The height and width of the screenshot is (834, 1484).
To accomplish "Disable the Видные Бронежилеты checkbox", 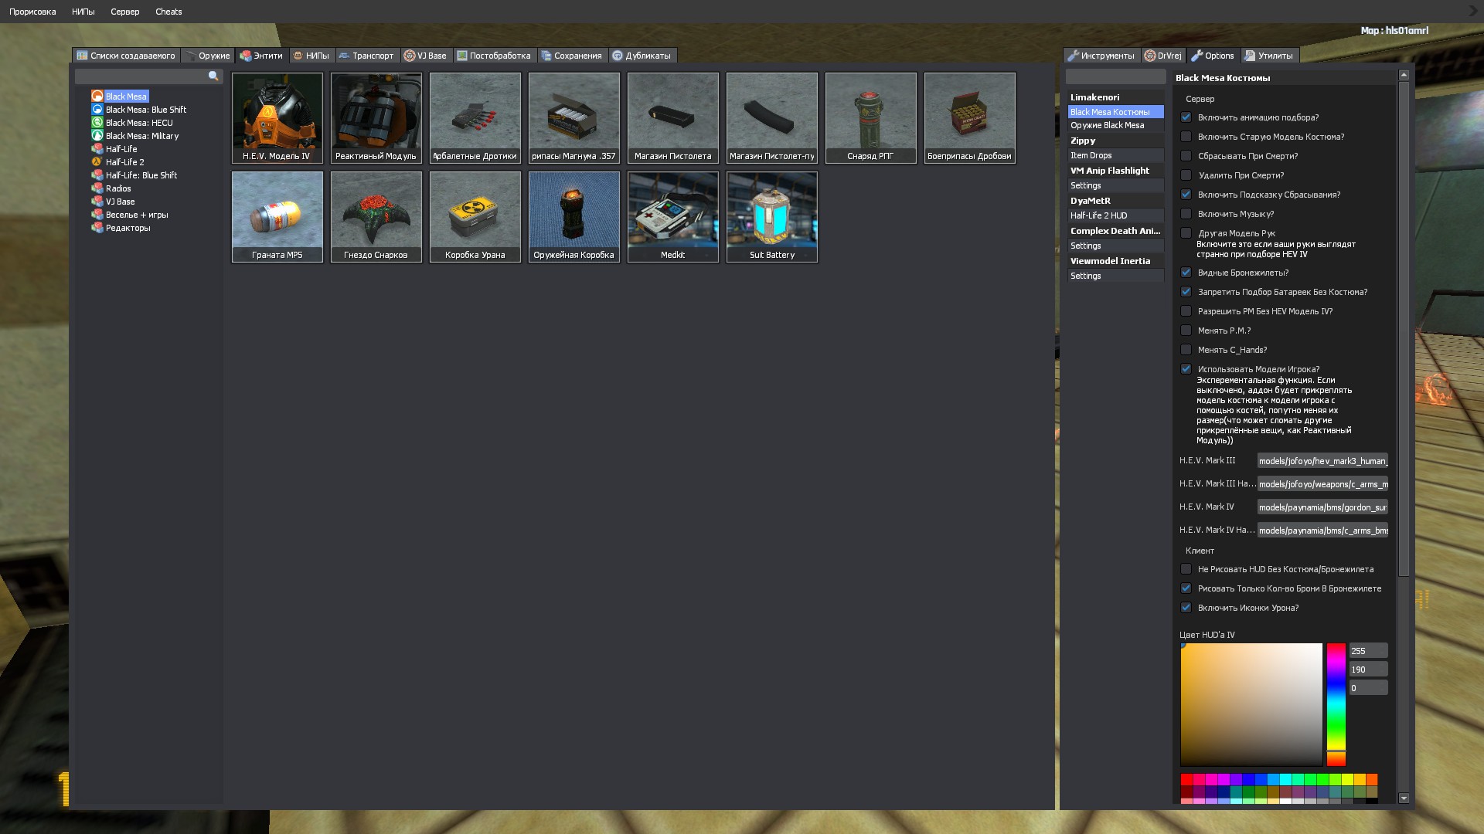I will pyautogui.click(x=1186, y=273).
